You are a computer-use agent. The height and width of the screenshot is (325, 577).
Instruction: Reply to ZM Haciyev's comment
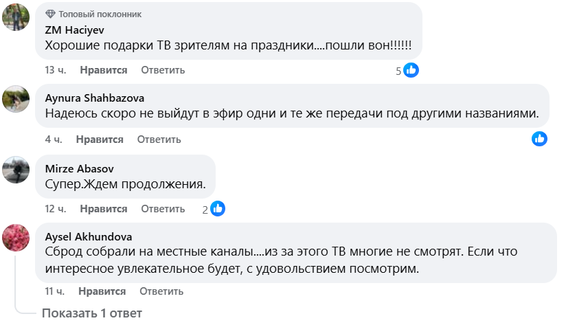pyautogui.click(x=163, y=70)
